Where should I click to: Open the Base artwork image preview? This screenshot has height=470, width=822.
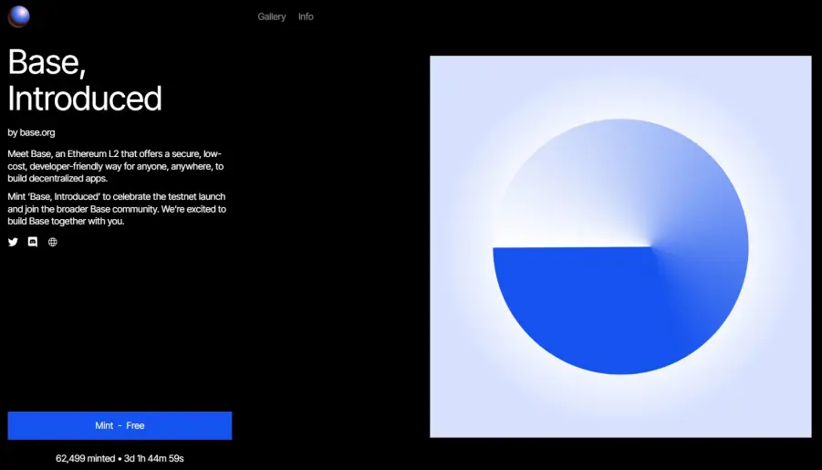620,246
